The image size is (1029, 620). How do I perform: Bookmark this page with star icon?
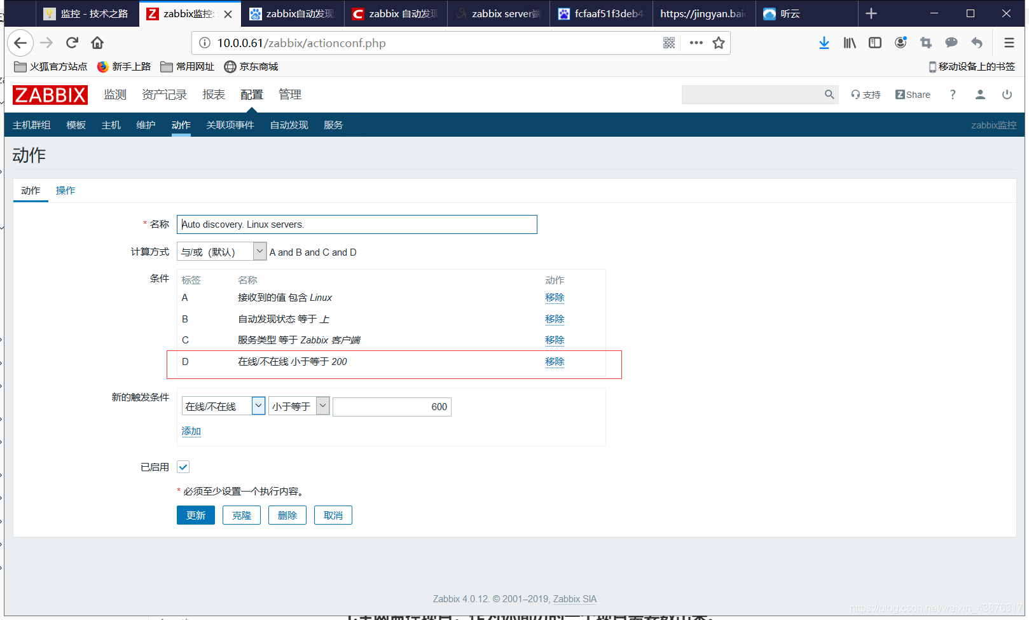(719, 43)
